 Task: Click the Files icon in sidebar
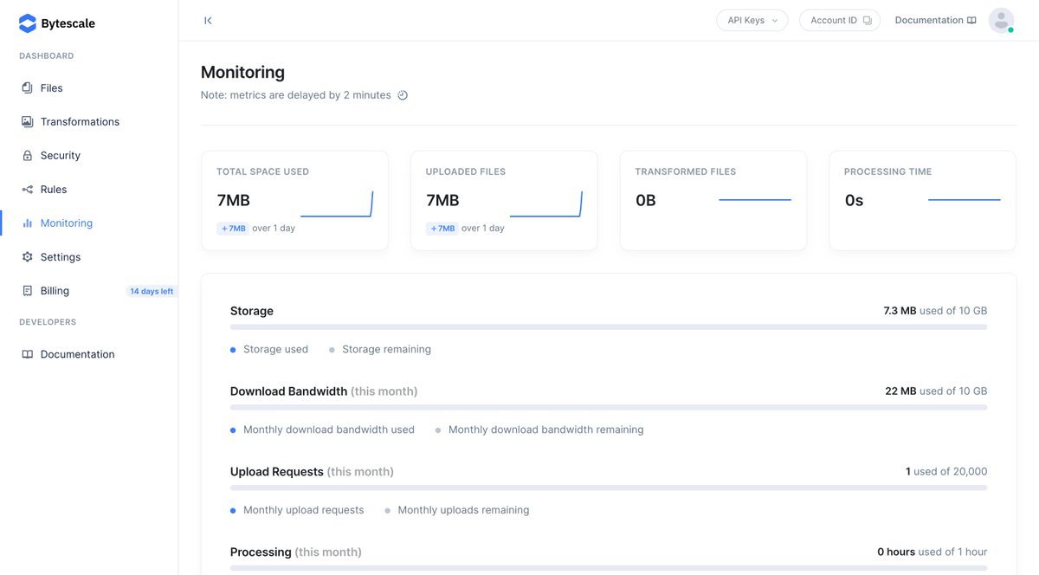[x=28, y=88]
